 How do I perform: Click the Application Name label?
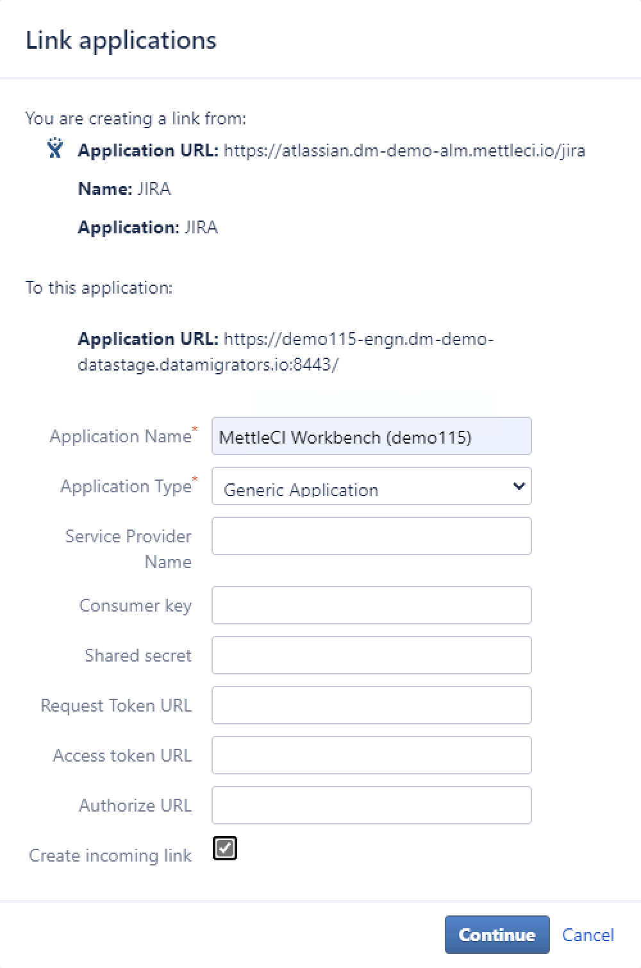click(121, 437)
